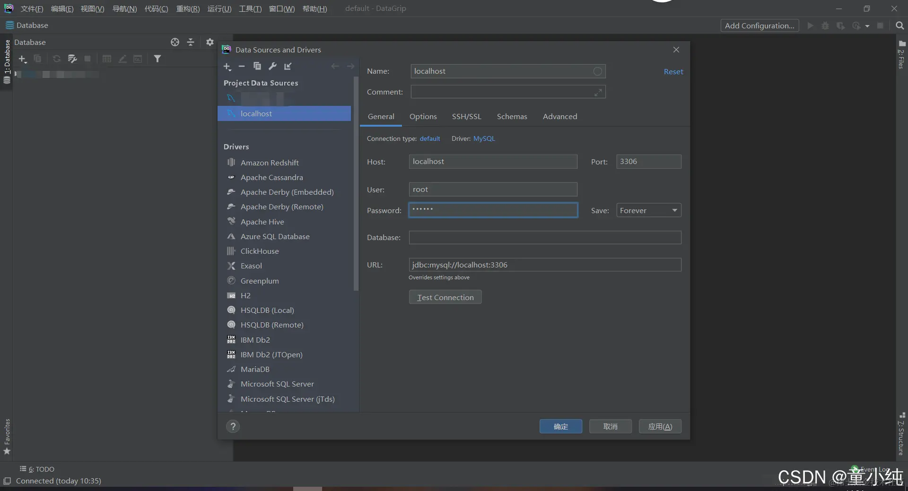Viewport: 908px width, 491px height.
Task: Switch to the Options tab
Action: pyautogui.click(x=423, y=117)
